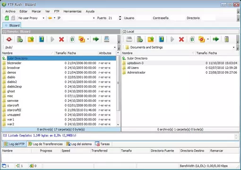Click the gray play arrow in remote toolbar
Screen dimensions: 241x170
click(x=52, y=39)
